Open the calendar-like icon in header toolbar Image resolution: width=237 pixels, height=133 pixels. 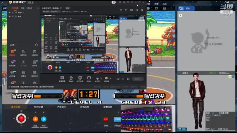pyautogui.click(x=121, y=10)
